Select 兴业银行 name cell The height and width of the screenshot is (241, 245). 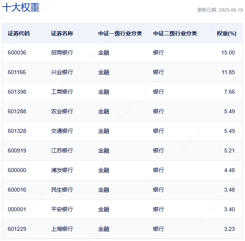(62, 72)
